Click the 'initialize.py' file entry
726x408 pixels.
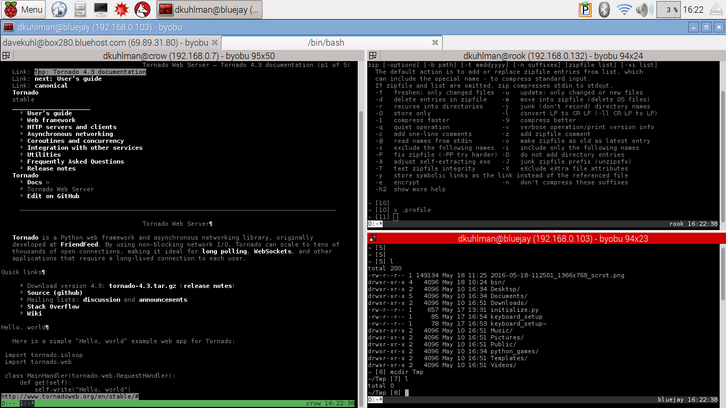pyautogui.click(x=514, y=310)
